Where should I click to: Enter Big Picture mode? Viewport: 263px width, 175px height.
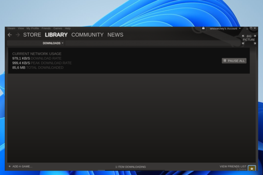click(x=249, y=40)
